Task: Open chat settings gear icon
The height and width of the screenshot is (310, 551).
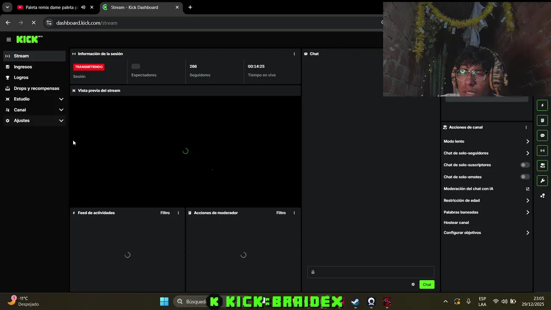Action: (x=413, y=285)
